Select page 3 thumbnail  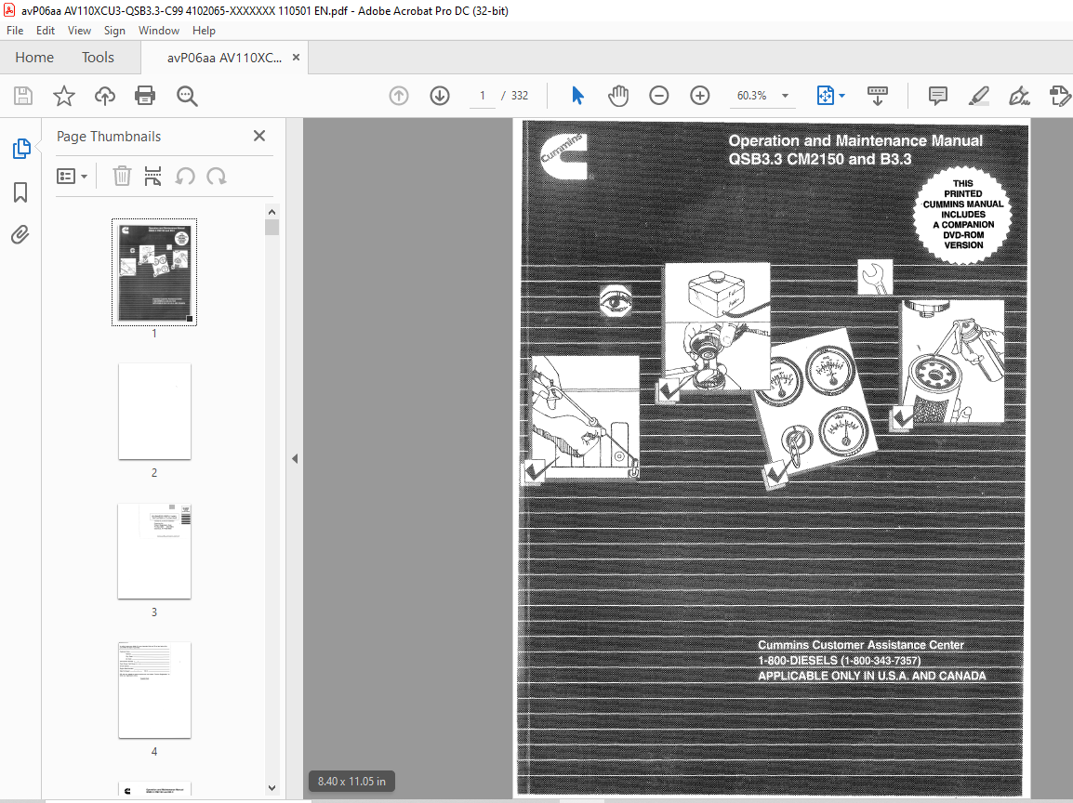(x=154, y=551)
